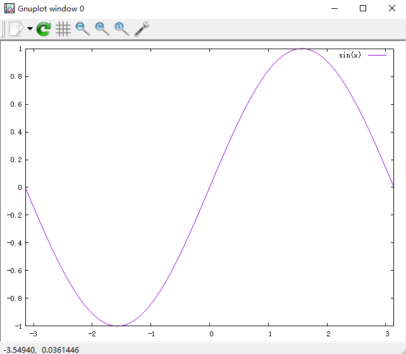Toggle the grid display on the plot
Viewport: 406px width, 354px height.
point(63,28)
